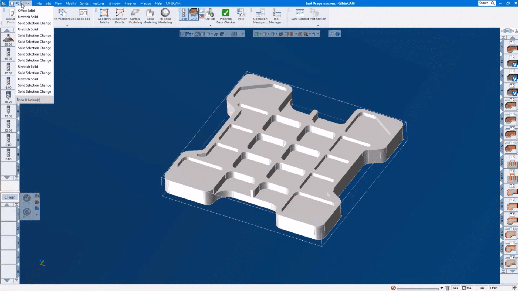Click the status bar progress slider
Viewport: 518px width, 291px height.
pyautogui.click(x=418, y=288)
